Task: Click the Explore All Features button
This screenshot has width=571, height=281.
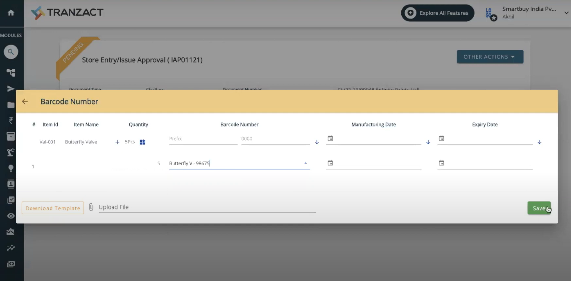Action: [x=438, y=13]
